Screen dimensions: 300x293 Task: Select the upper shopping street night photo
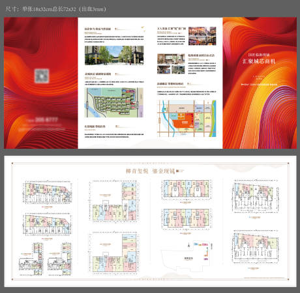pyautogui.click(x=202, y=31)
